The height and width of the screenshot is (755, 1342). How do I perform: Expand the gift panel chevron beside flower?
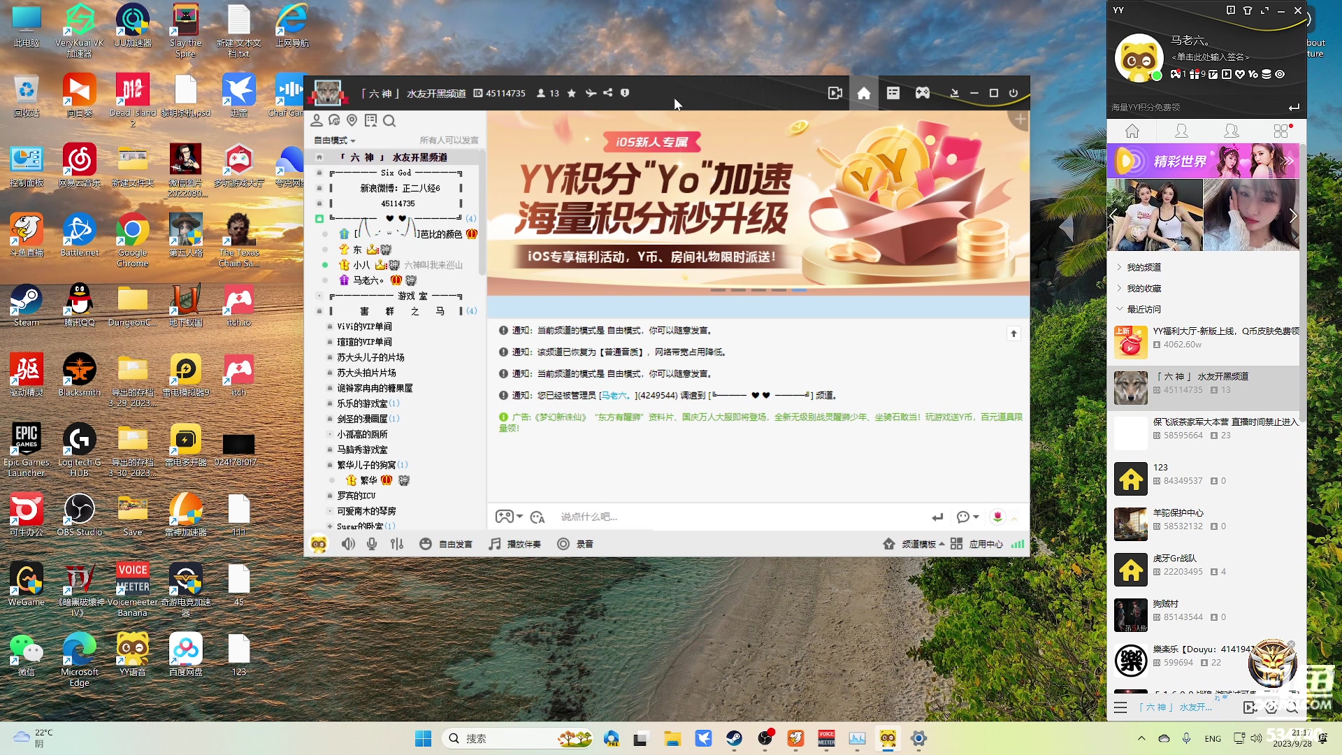(x=1014, y=518)
